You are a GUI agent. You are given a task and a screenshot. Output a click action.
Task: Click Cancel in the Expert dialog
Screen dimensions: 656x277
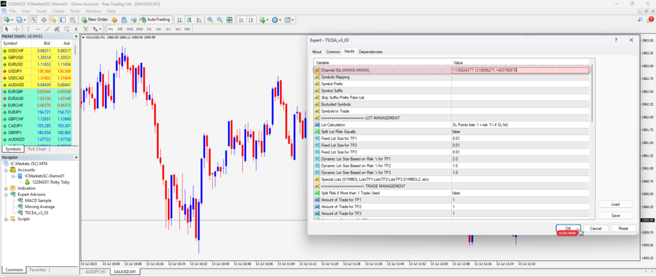596,228
